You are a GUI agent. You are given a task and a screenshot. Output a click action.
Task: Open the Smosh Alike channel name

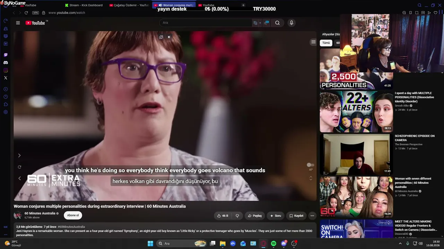coord(402,106)
